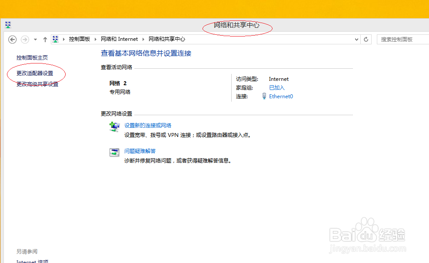
Task: Click the Refresh icon beside the address bar
Action: pyautogui.click(x=366, y=39)
